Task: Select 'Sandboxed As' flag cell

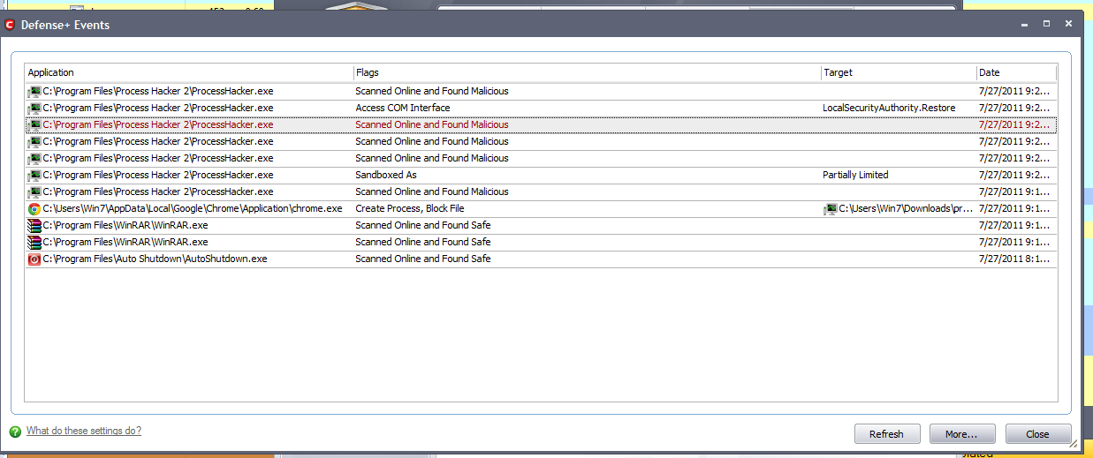Action: point(386,175)
